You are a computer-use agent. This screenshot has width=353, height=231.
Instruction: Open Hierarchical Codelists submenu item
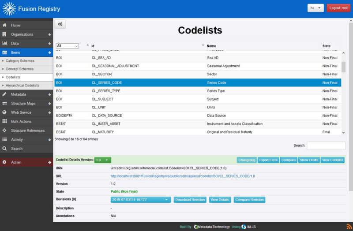pos(23,85)
